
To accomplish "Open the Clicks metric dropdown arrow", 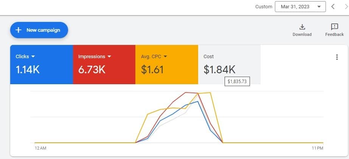I will 33,57.
